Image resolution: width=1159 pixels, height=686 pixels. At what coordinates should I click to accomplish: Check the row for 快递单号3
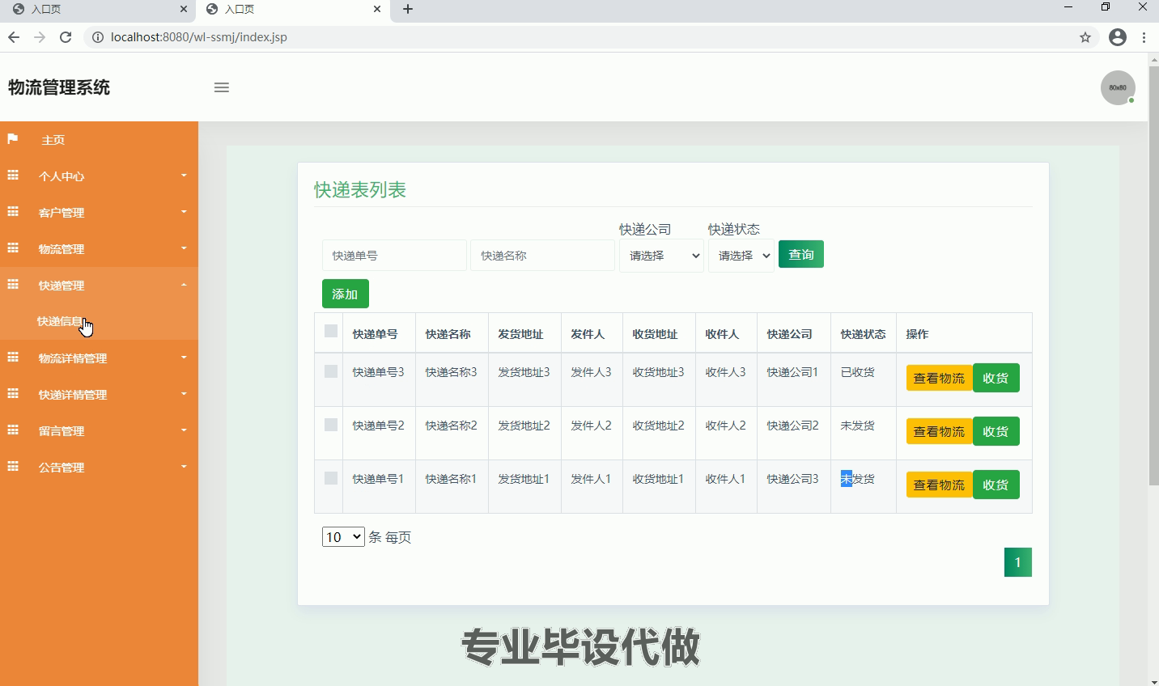[x=331, y=371]
